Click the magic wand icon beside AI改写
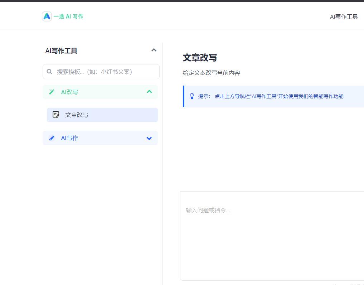Image resolution: width=364 pixels, height=285 pixels. [52, 92]
